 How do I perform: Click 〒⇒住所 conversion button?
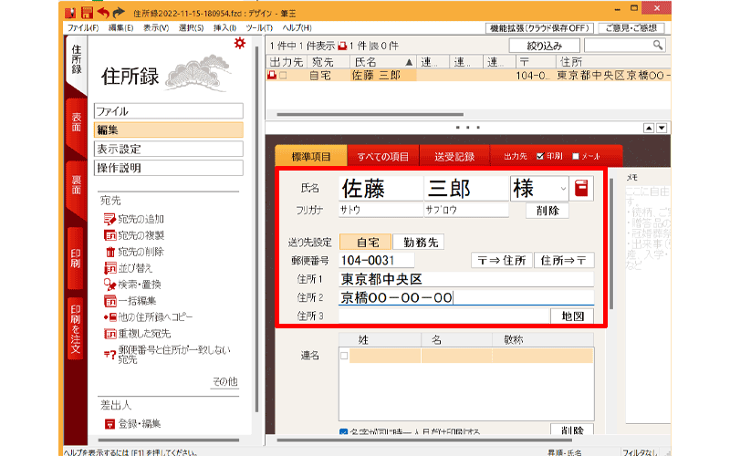click(502, 260)
